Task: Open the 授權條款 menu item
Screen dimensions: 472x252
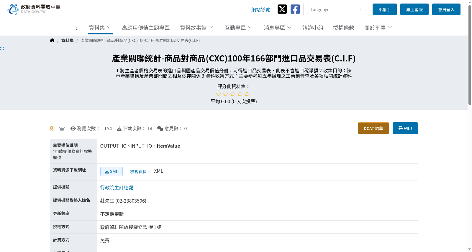Action: coord(343,28)
